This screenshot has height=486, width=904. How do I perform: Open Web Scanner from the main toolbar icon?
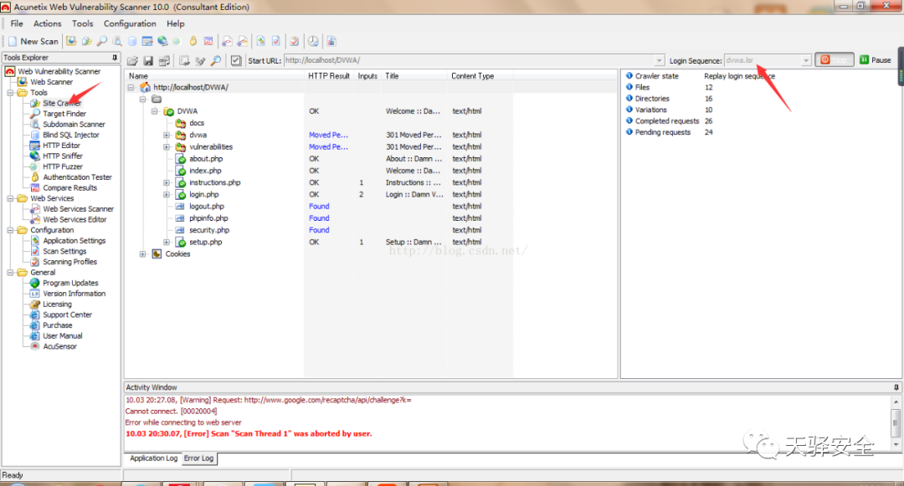71,42
